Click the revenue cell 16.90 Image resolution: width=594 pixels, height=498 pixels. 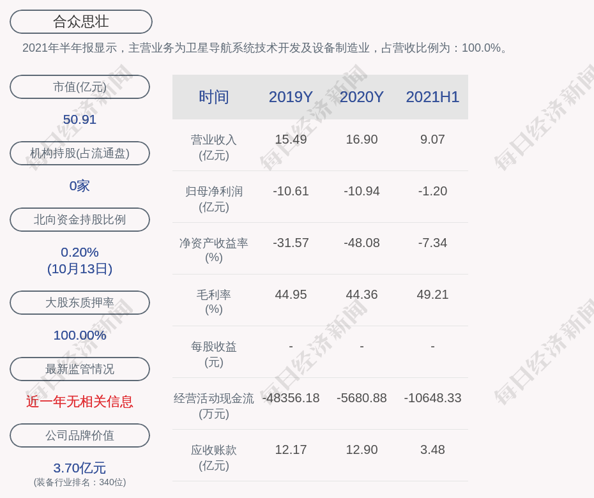[362, 139]
